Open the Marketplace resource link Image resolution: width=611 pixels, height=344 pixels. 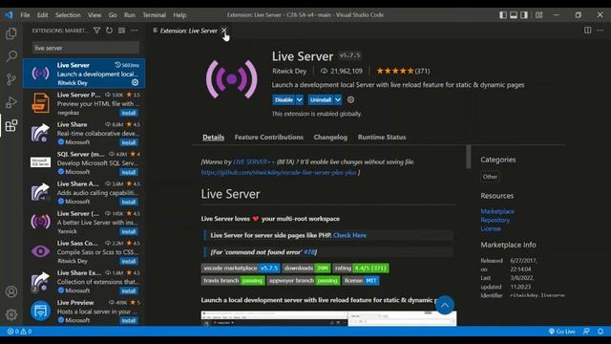point(497,211)
